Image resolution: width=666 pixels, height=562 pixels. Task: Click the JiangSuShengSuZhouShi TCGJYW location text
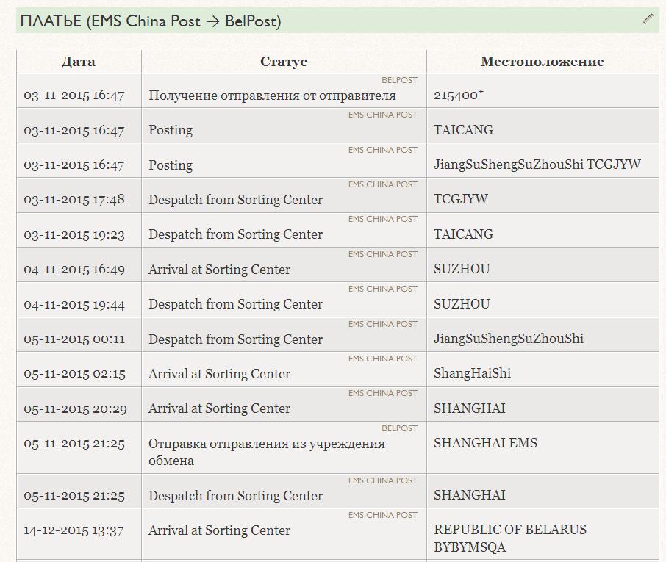coord(537,165)
